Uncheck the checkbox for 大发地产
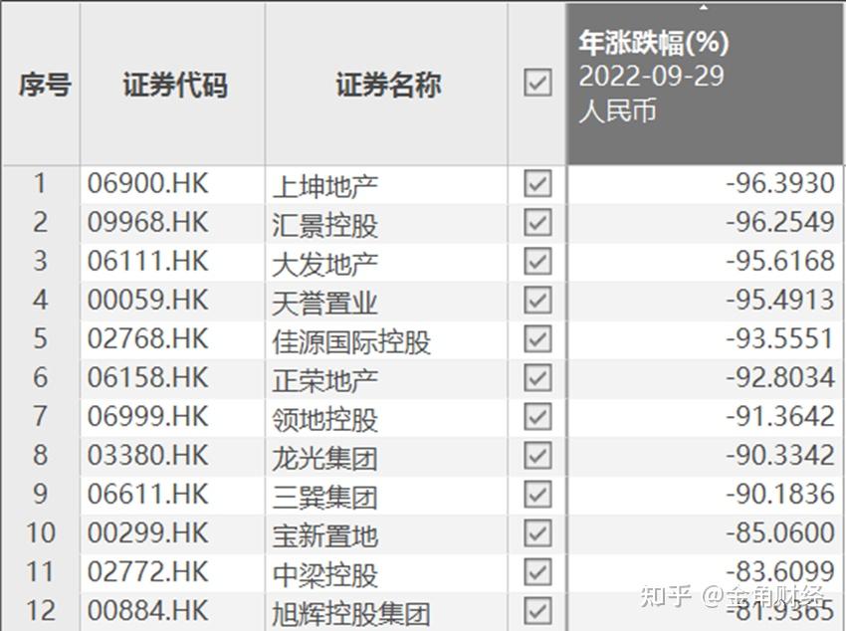Image resolution: width=846 pixels, height=631 pixels. [537, 261]
